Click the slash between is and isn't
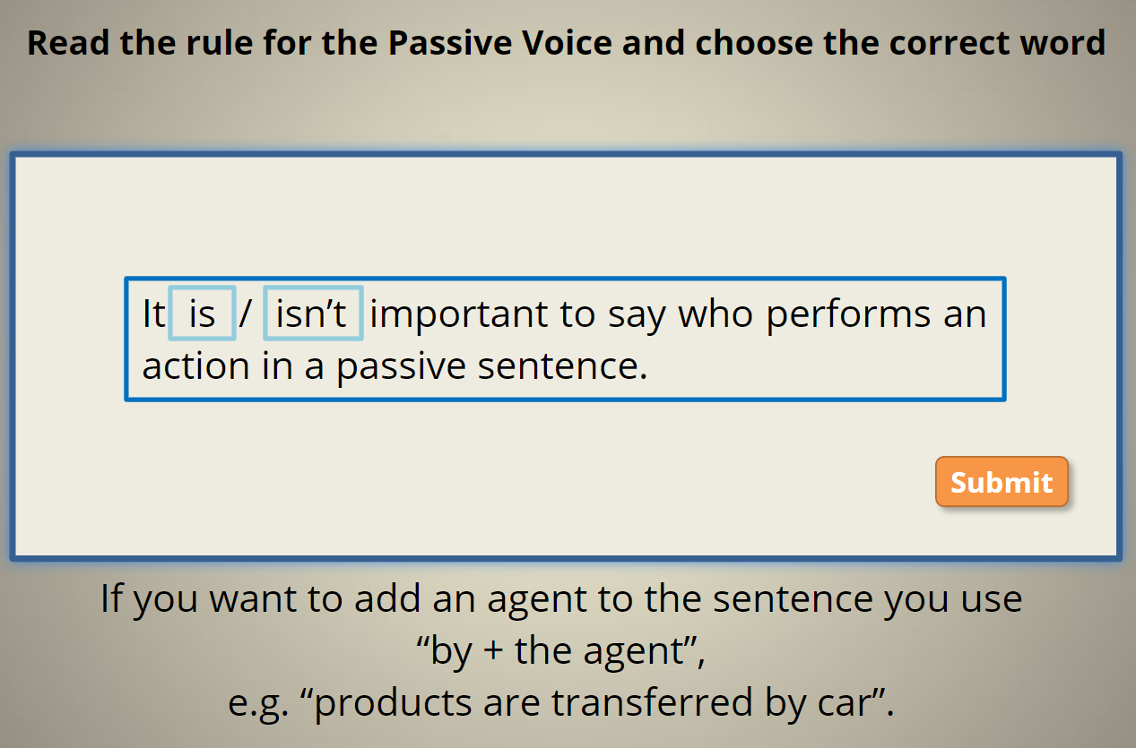1136x748 pixels. 247,314
